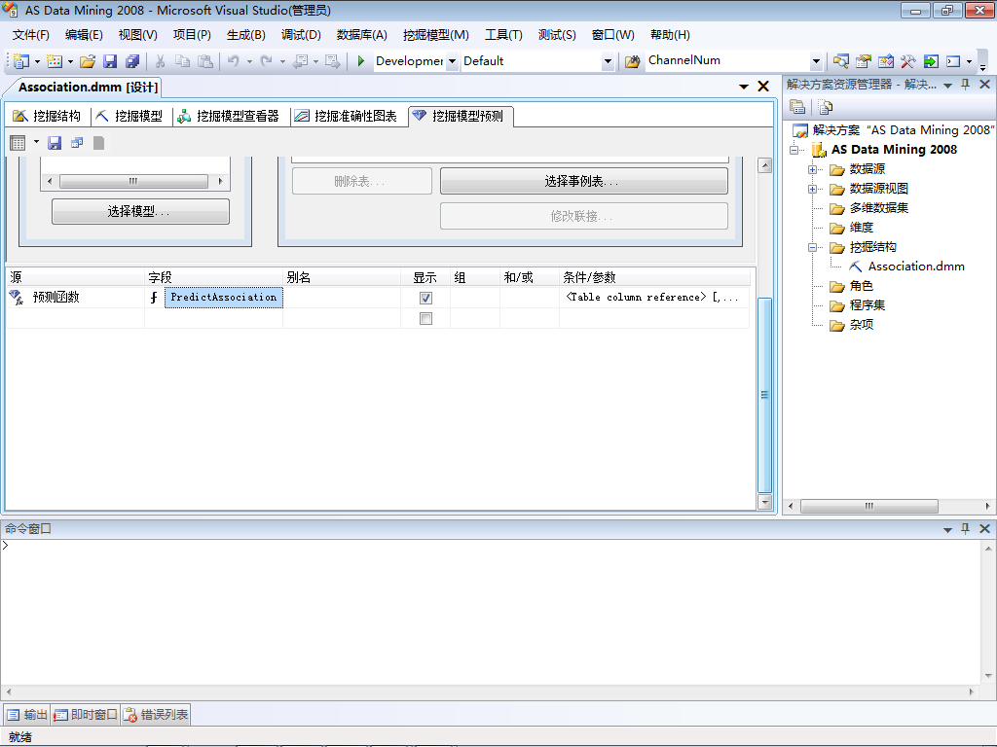The image size is (997, 747).
Task: Open the ChannelNum find combo box
Action: click(x=817, y=61)
